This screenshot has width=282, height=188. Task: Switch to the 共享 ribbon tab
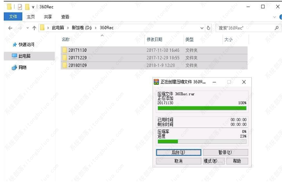[48, 17]
